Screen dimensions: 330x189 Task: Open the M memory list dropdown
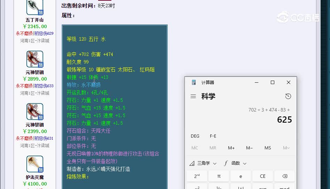click(x=286, y=148)
